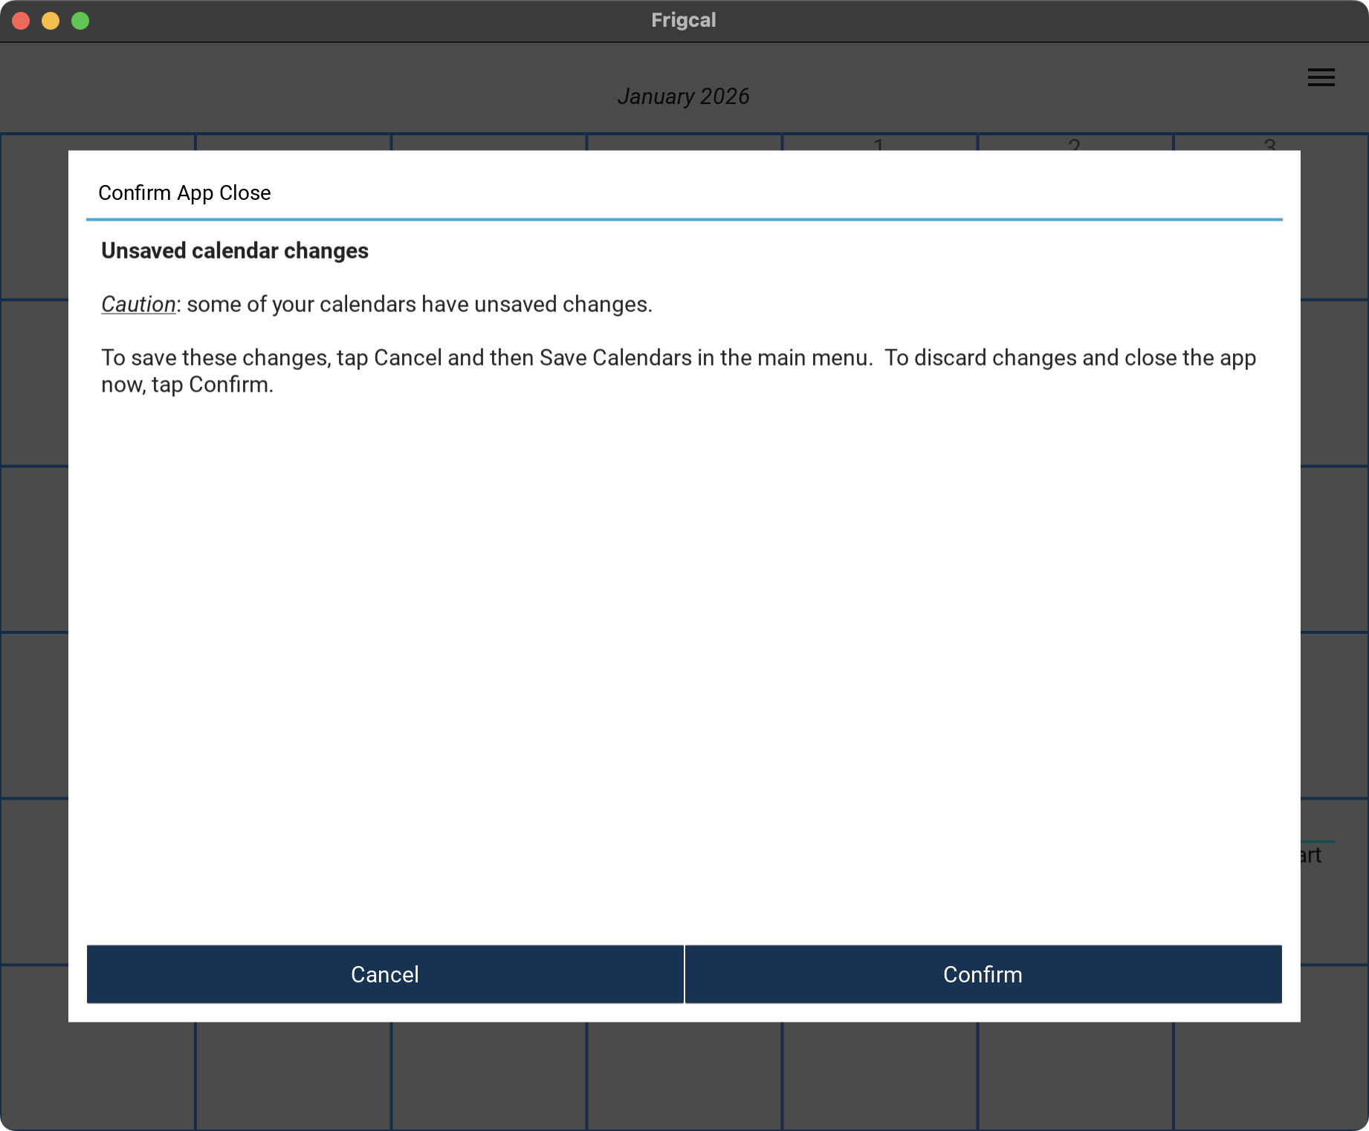Click the Frigcal window title
Screen dimensions: 1369x1131
[683, 20]
